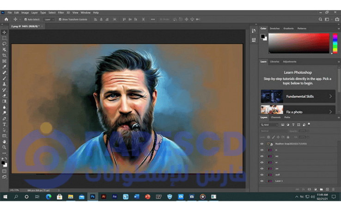Click the Share icon at top right

(x=337, y=19)
